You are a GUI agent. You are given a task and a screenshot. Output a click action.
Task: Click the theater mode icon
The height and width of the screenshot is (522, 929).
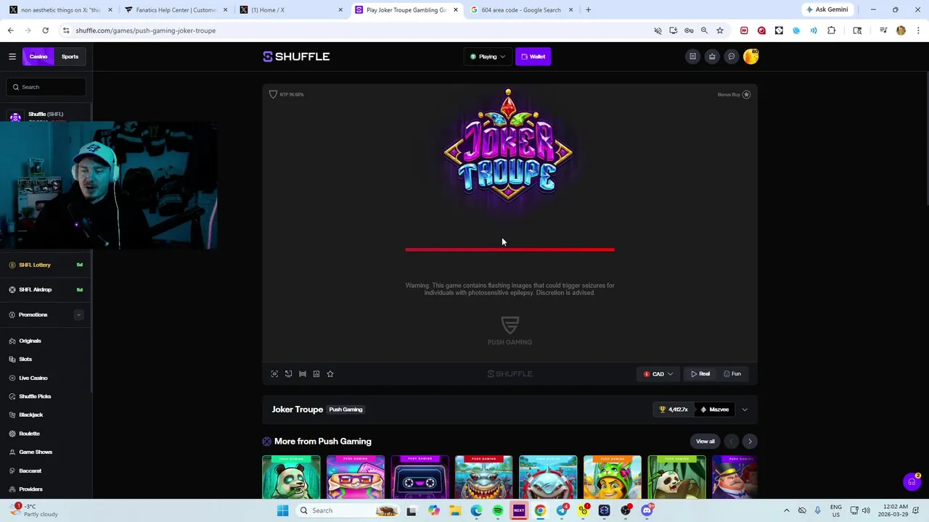[x=303, y=374]
